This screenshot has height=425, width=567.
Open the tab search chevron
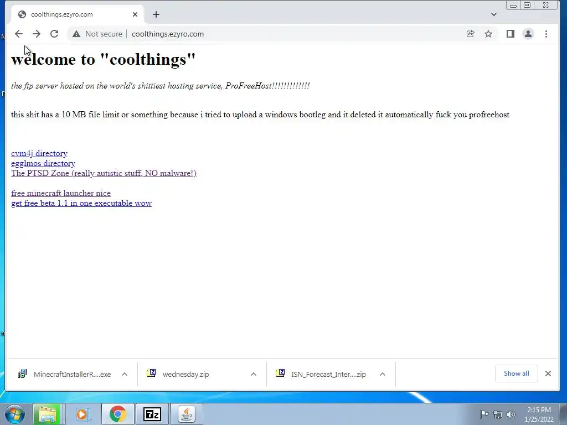(494, 14)
